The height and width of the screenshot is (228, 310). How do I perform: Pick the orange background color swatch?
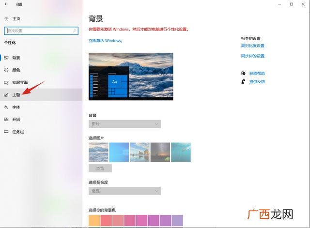point(94,220)
